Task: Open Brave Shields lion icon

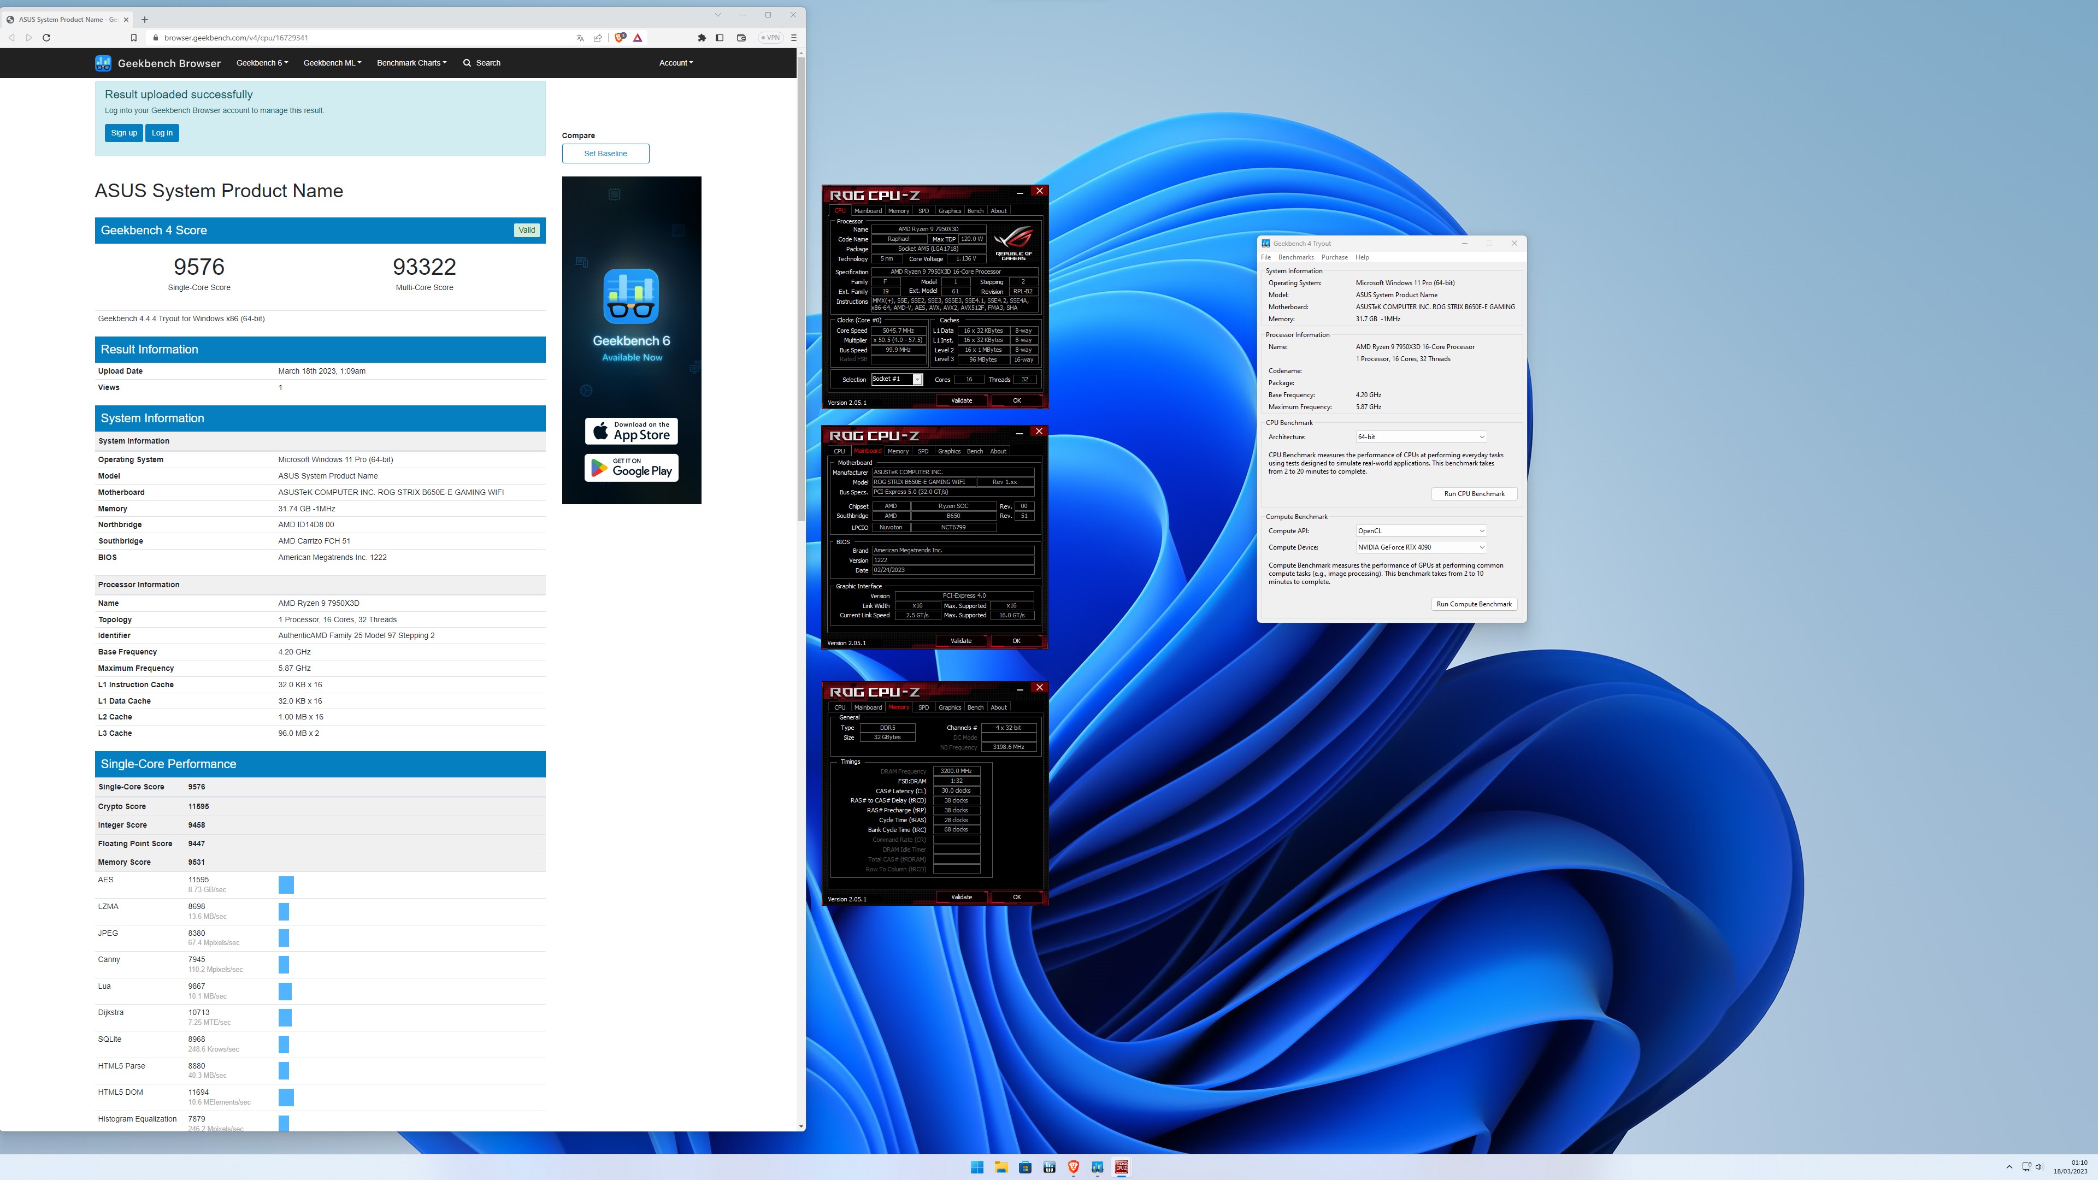Action: [x=621, y=38]
